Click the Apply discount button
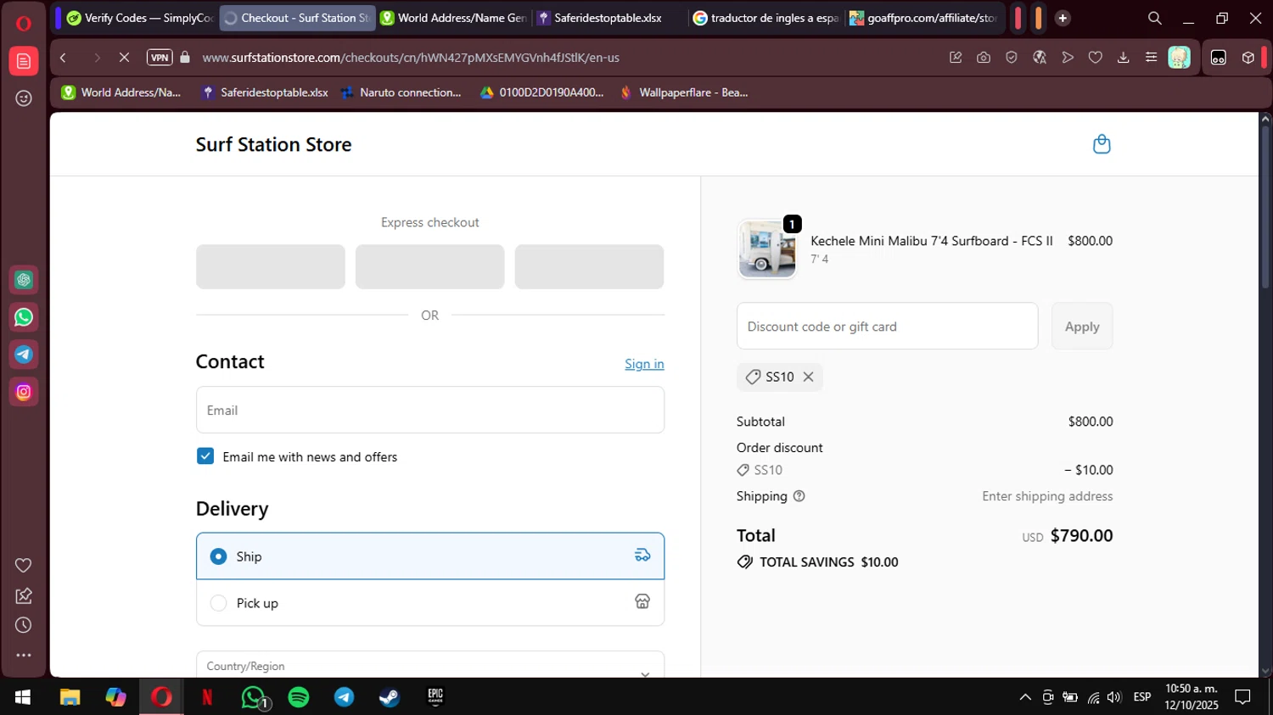 pos(1082,327)
